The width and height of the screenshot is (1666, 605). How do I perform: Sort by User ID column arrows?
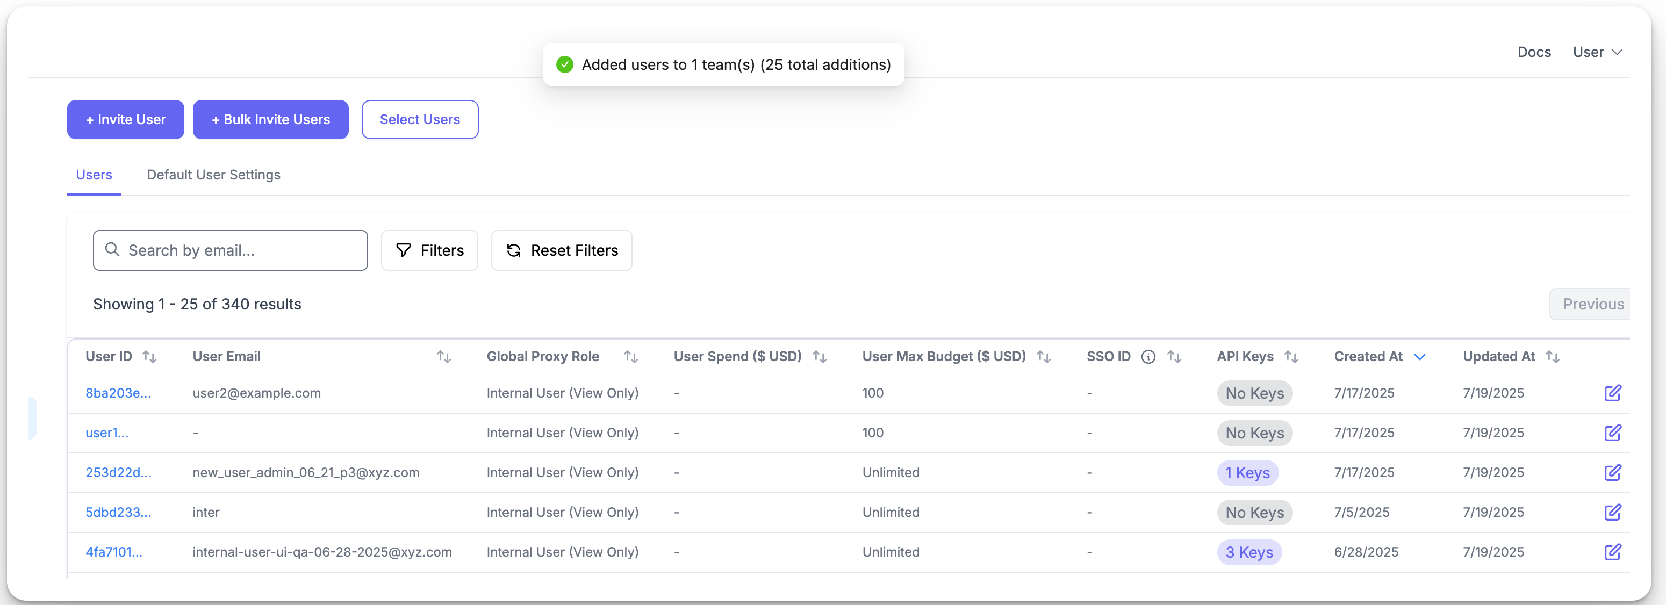pos(149,357)
